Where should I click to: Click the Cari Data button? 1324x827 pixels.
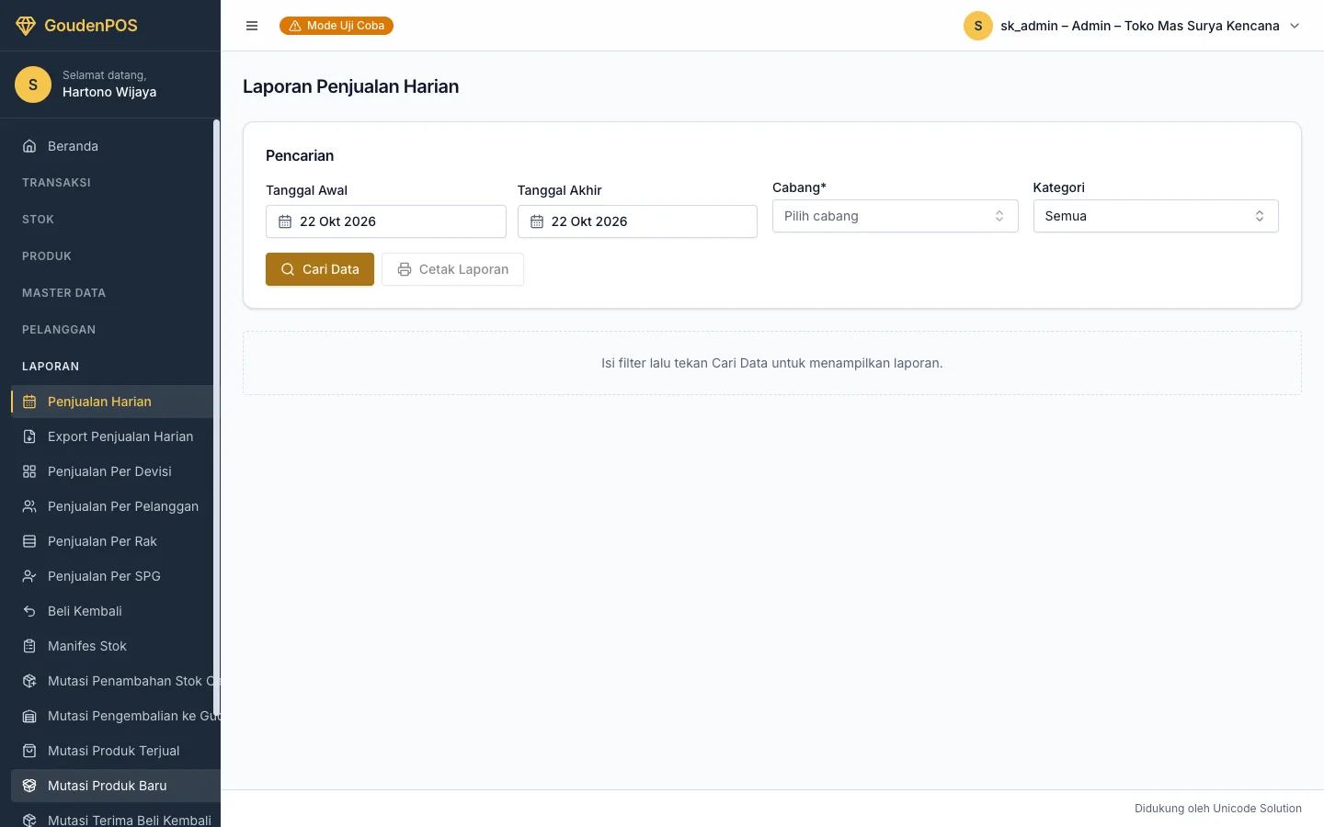click(x=320, y=269)
